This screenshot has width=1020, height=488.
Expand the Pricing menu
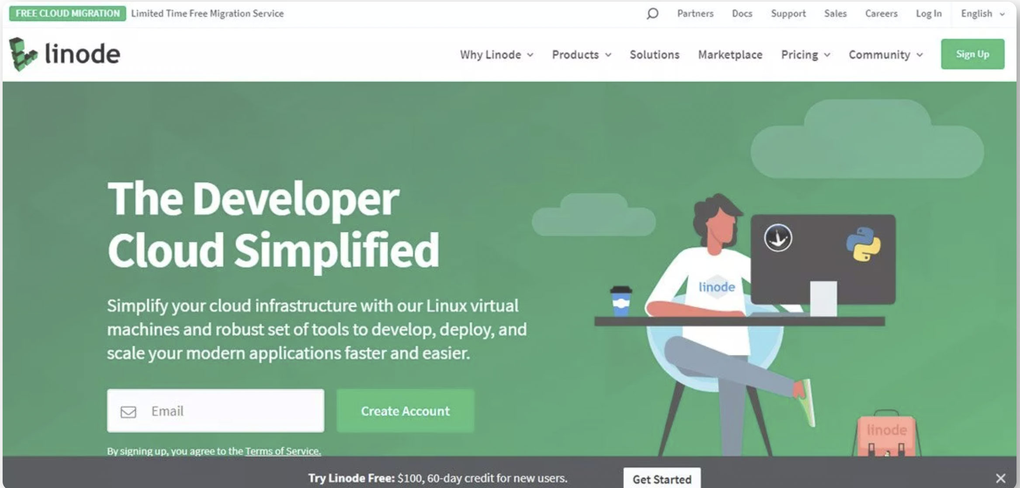(805, 55)
